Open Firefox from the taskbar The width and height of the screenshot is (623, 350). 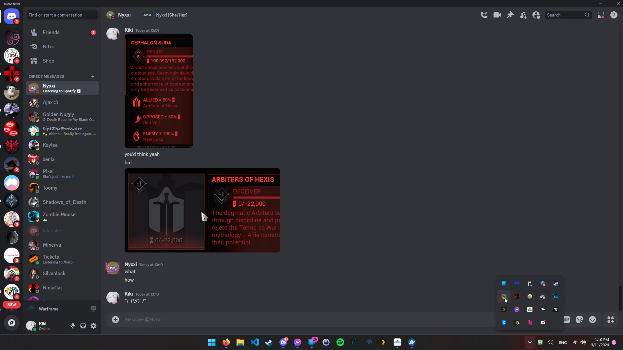coord(226,342)
